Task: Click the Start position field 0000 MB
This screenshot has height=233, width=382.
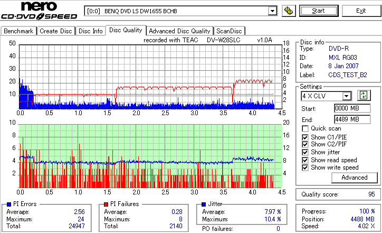Action: pyautogui.click(x=352, y=108)
